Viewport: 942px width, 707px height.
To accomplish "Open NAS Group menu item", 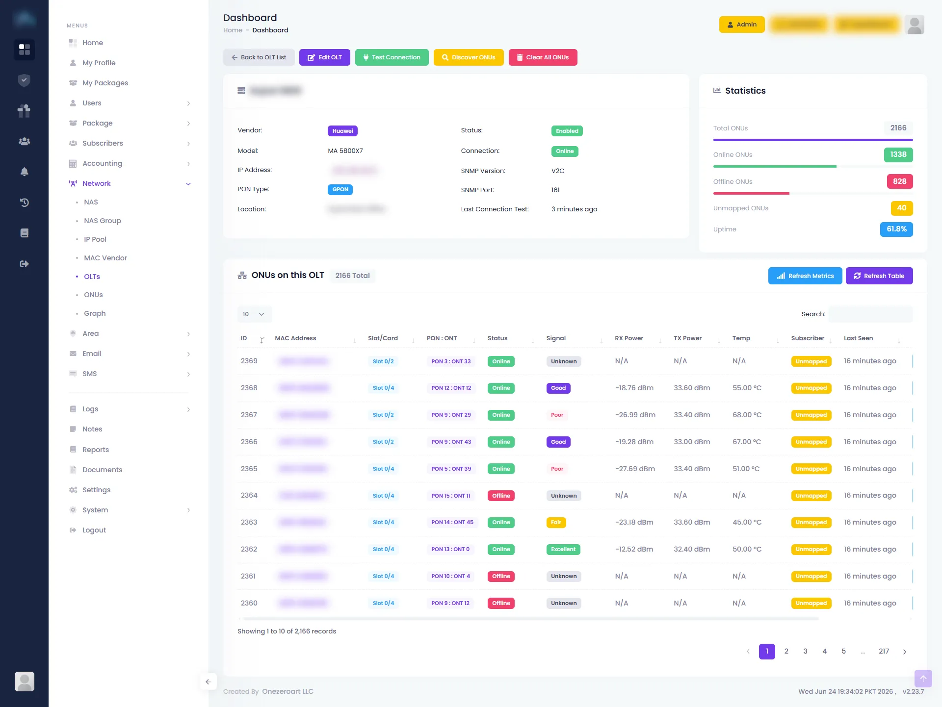I will pyautogui.click(x=103, y=221).
